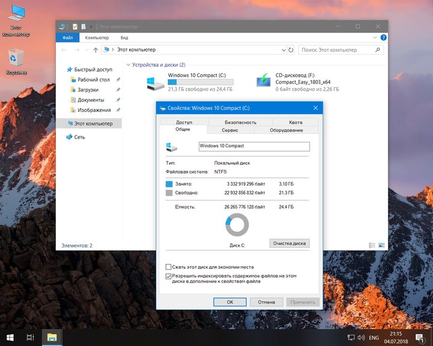Click the volume label field 'Windows 10 Compact'
Viewport: 433px width, 346px height.
coord(254,146)
